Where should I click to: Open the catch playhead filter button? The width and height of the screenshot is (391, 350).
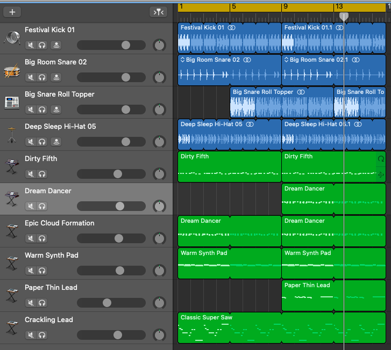tap(158, 12)
